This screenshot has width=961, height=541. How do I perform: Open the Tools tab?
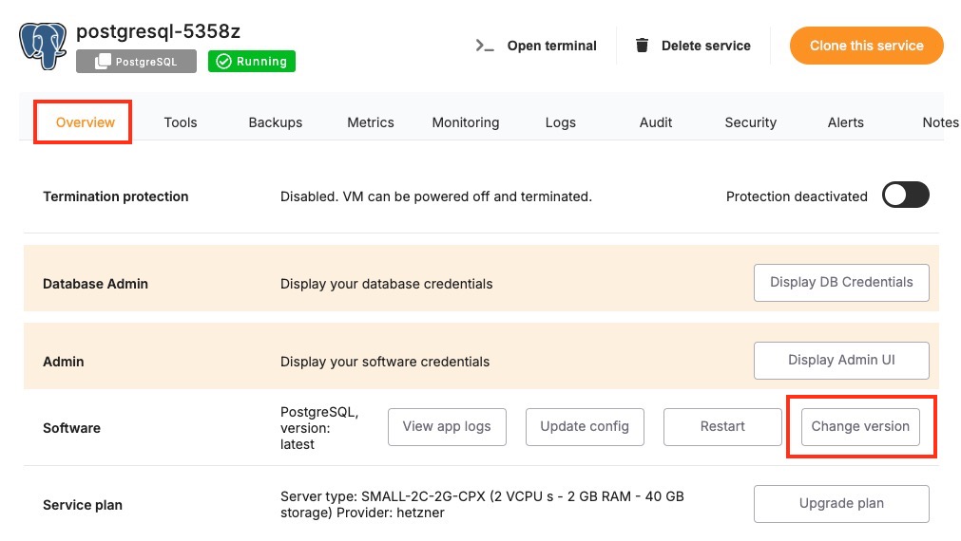coord(181,122)
